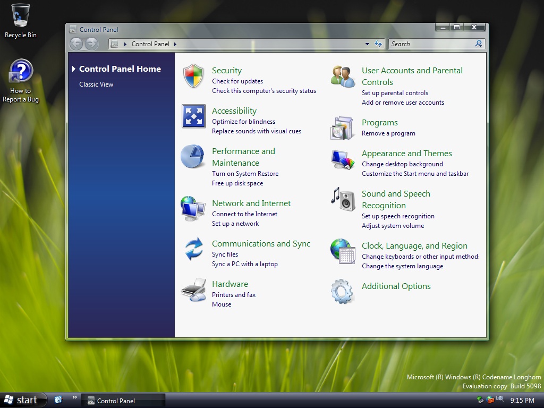Expand the address bar history dropdown arrow
The image size is (544, 408).
[x=367, y=44]
